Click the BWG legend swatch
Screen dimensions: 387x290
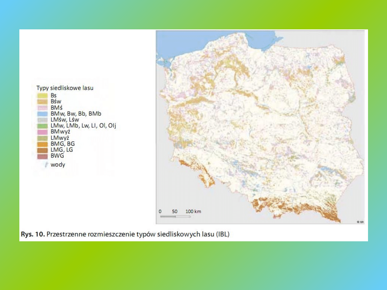point(42,156)
